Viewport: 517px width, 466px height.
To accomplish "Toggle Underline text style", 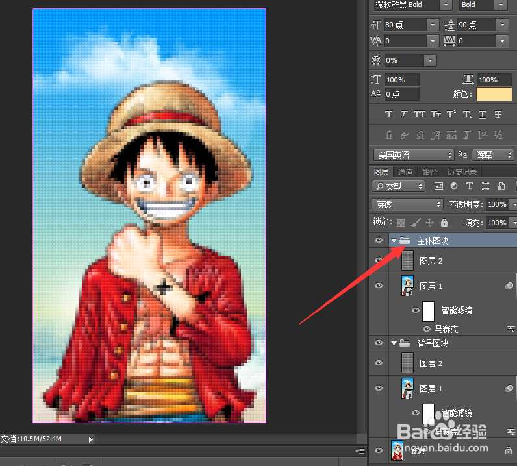I will (x=483, y=114).
